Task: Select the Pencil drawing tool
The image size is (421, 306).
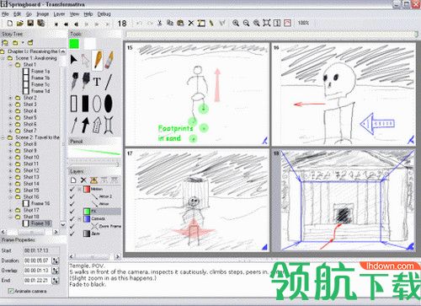Action: (98, 60)
